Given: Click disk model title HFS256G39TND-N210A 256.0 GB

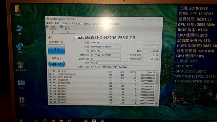Looking at the screenshot, I should tap(104, 38).
